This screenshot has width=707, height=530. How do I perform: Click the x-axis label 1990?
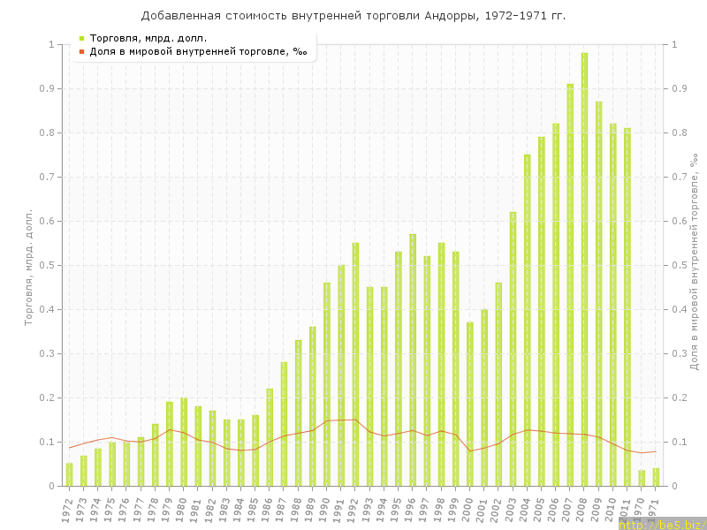click(x=325, y=508)
